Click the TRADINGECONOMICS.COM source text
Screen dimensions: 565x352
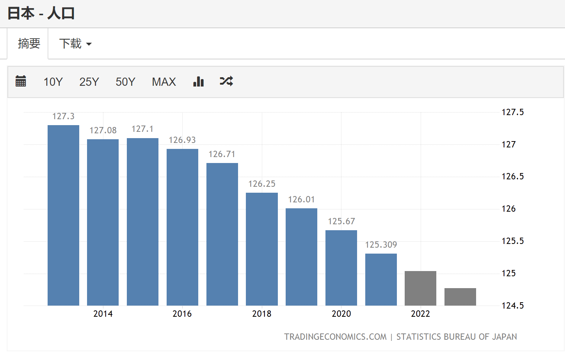click(x=335, y=337)
